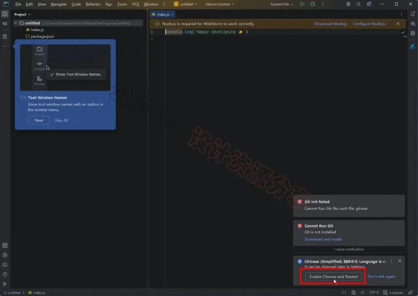Open AI Assistant icon in right sidebar
The image size is (418, 296).
[x=413, y=24]
